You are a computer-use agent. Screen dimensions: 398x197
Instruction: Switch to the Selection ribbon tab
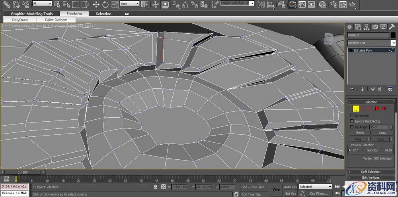[x=103, y=13]
